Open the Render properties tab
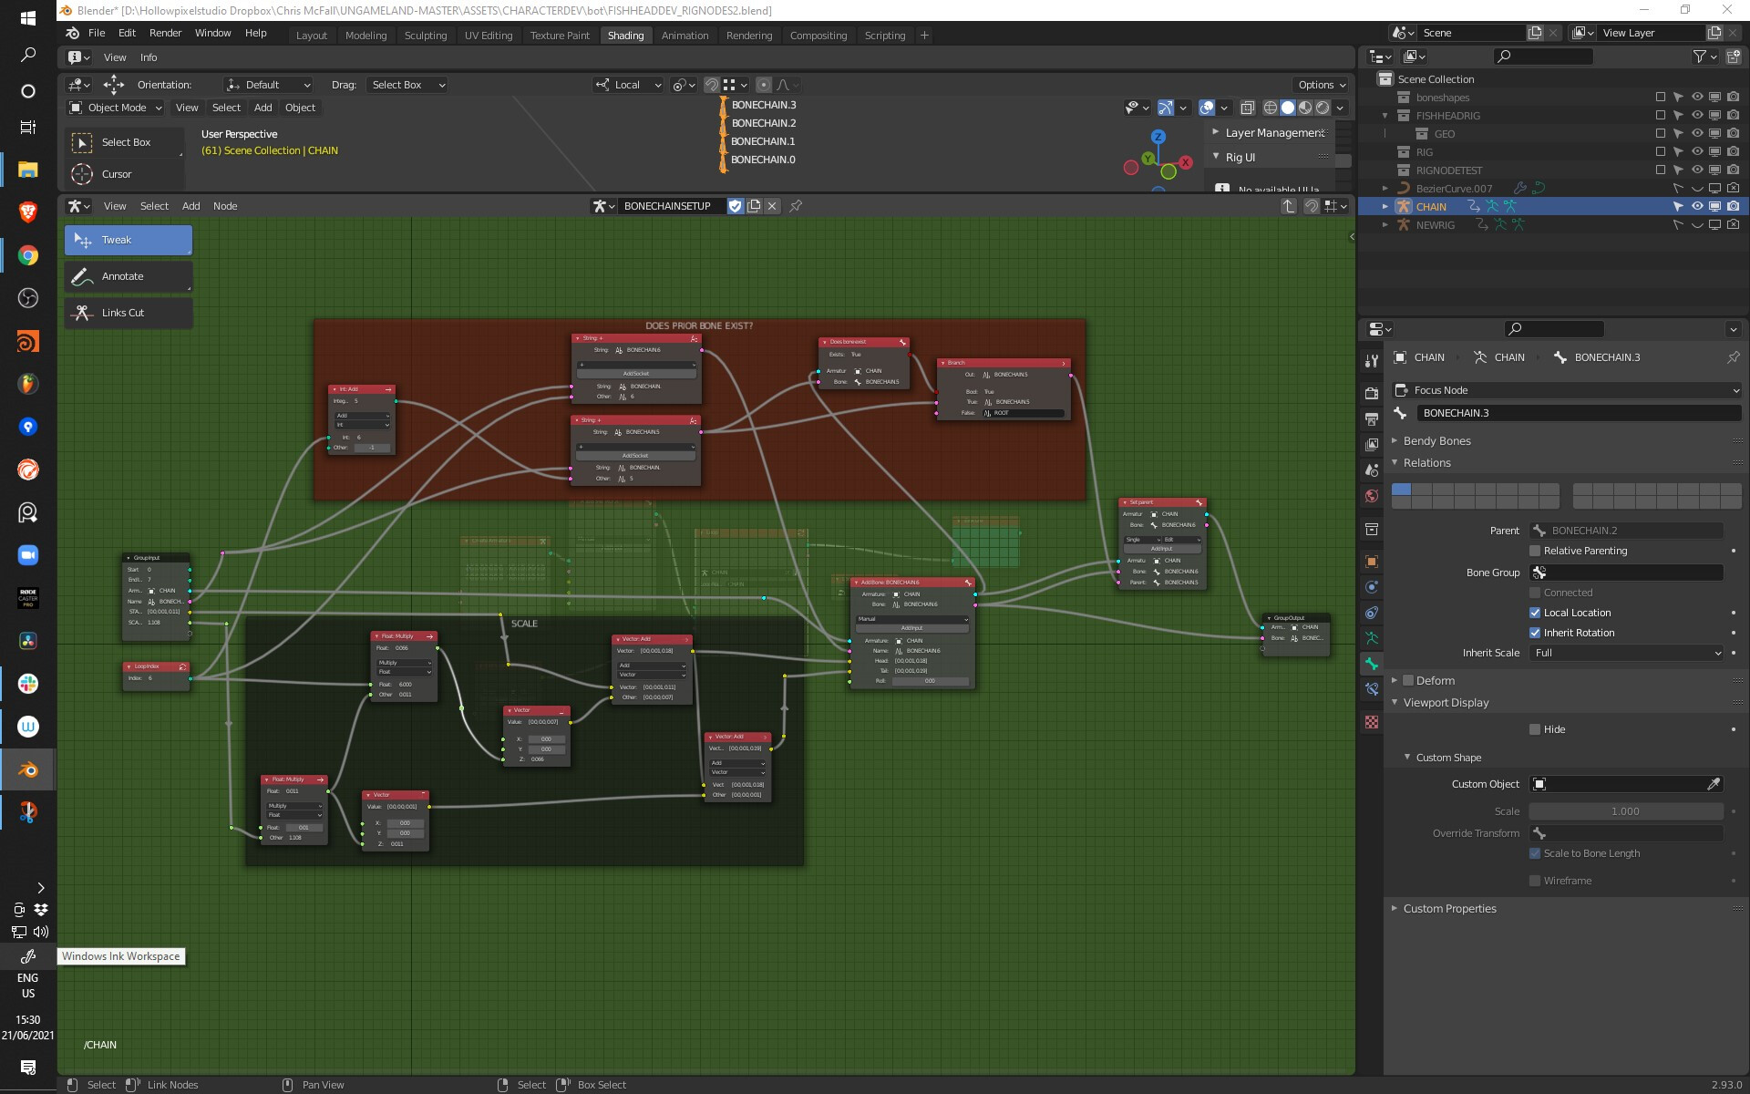Viewport: 1750px width, 1094px height. (x=1372, y=393)
